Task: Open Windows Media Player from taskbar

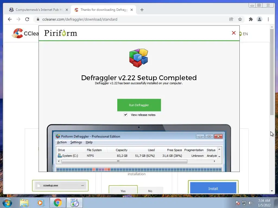Action: point(40,203)
